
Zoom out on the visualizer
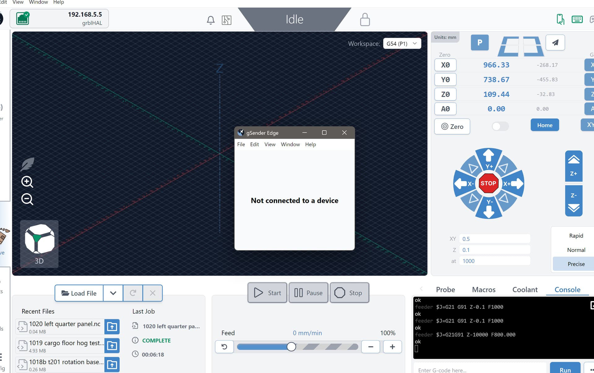coord(27,199)
